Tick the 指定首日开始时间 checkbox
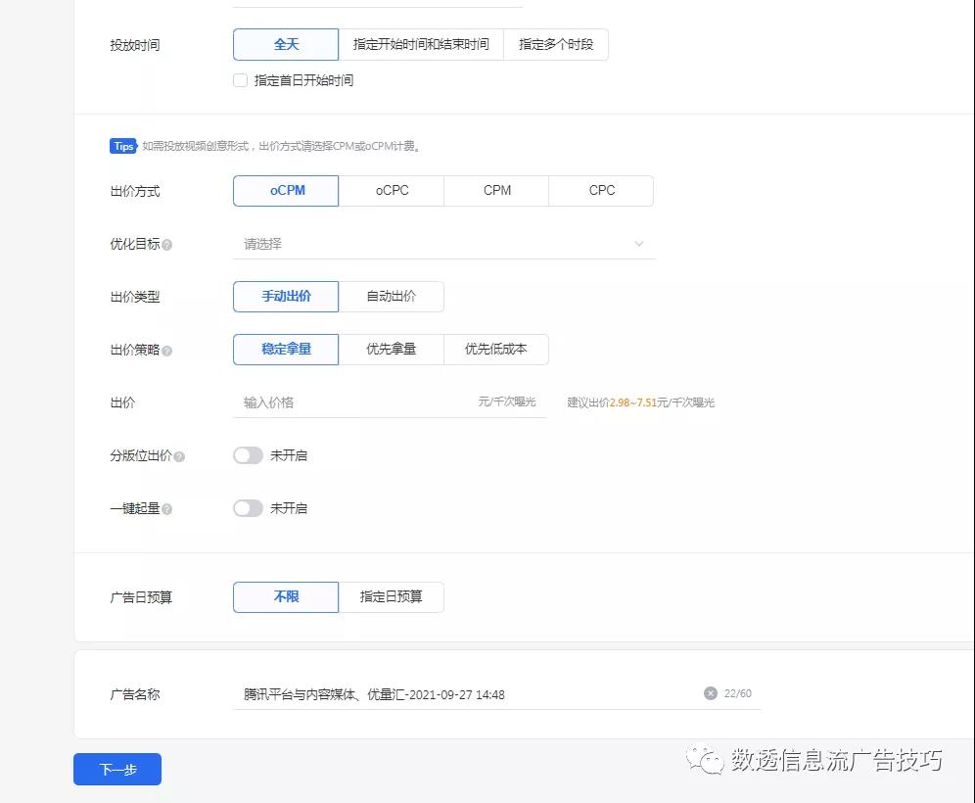This screenshot has width=975, height=803. pos(240,80)
